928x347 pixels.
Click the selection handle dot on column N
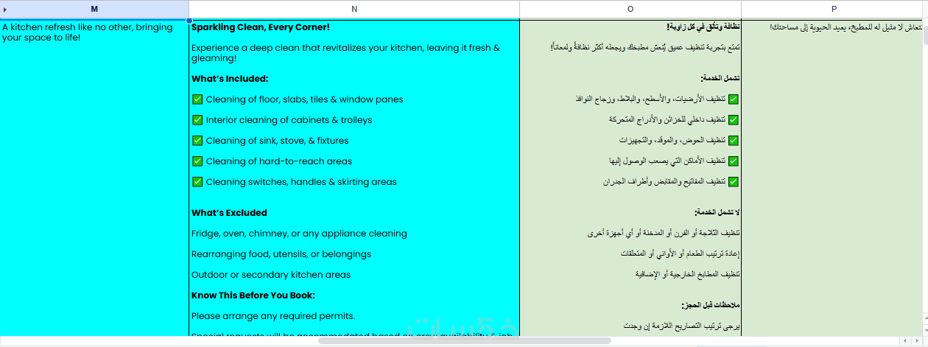click(x=189, y=20)
